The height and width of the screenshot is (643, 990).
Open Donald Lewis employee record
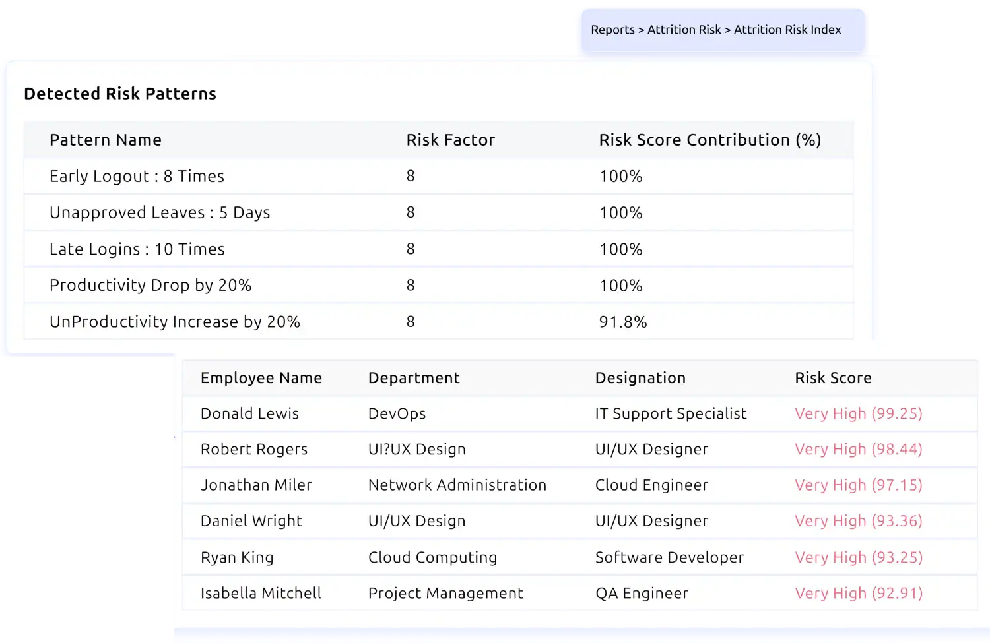click(x=249, y=413)
